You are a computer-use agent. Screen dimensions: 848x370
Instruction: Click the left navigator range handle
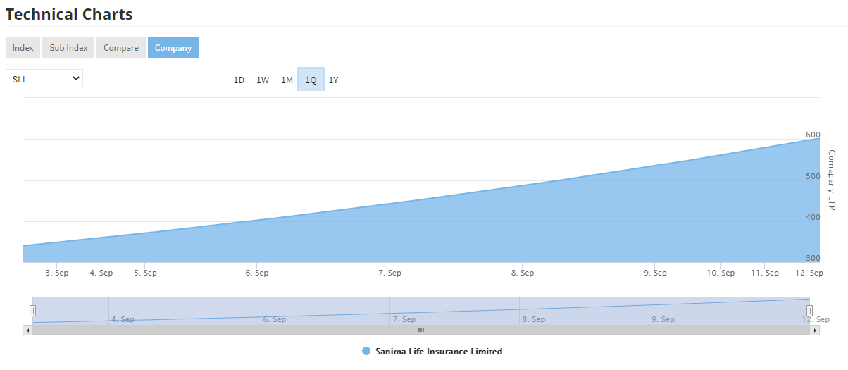point(32,311)
